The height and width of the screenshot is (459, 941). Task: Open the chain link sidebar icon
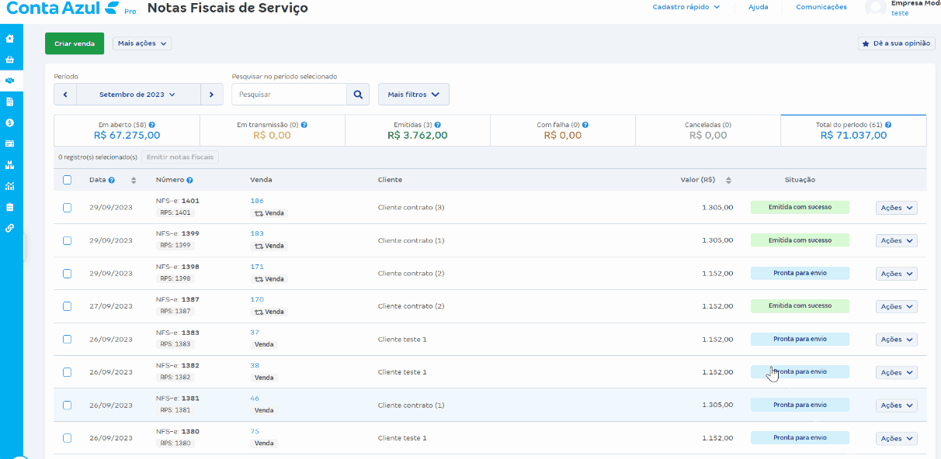9,228
